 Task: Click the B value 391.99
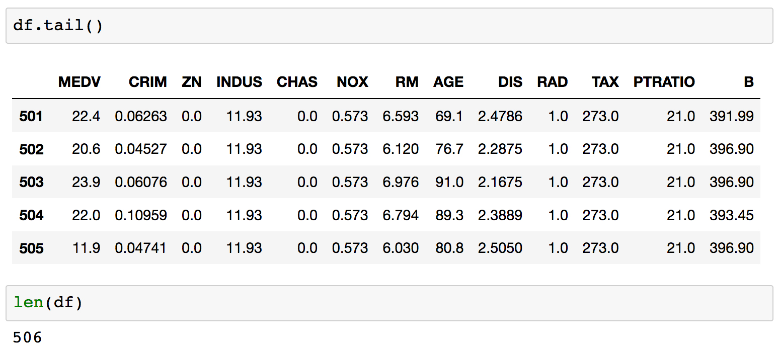point(732,117)
